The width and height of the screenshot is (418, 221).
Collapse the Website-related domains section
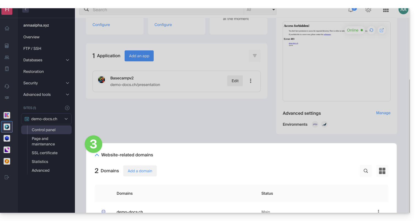pos(97,155)
